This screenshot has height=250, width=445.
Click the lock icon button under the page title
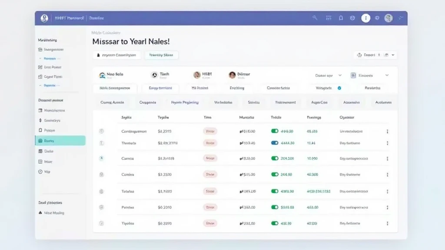pyautogui.click(x=116, y=55)
